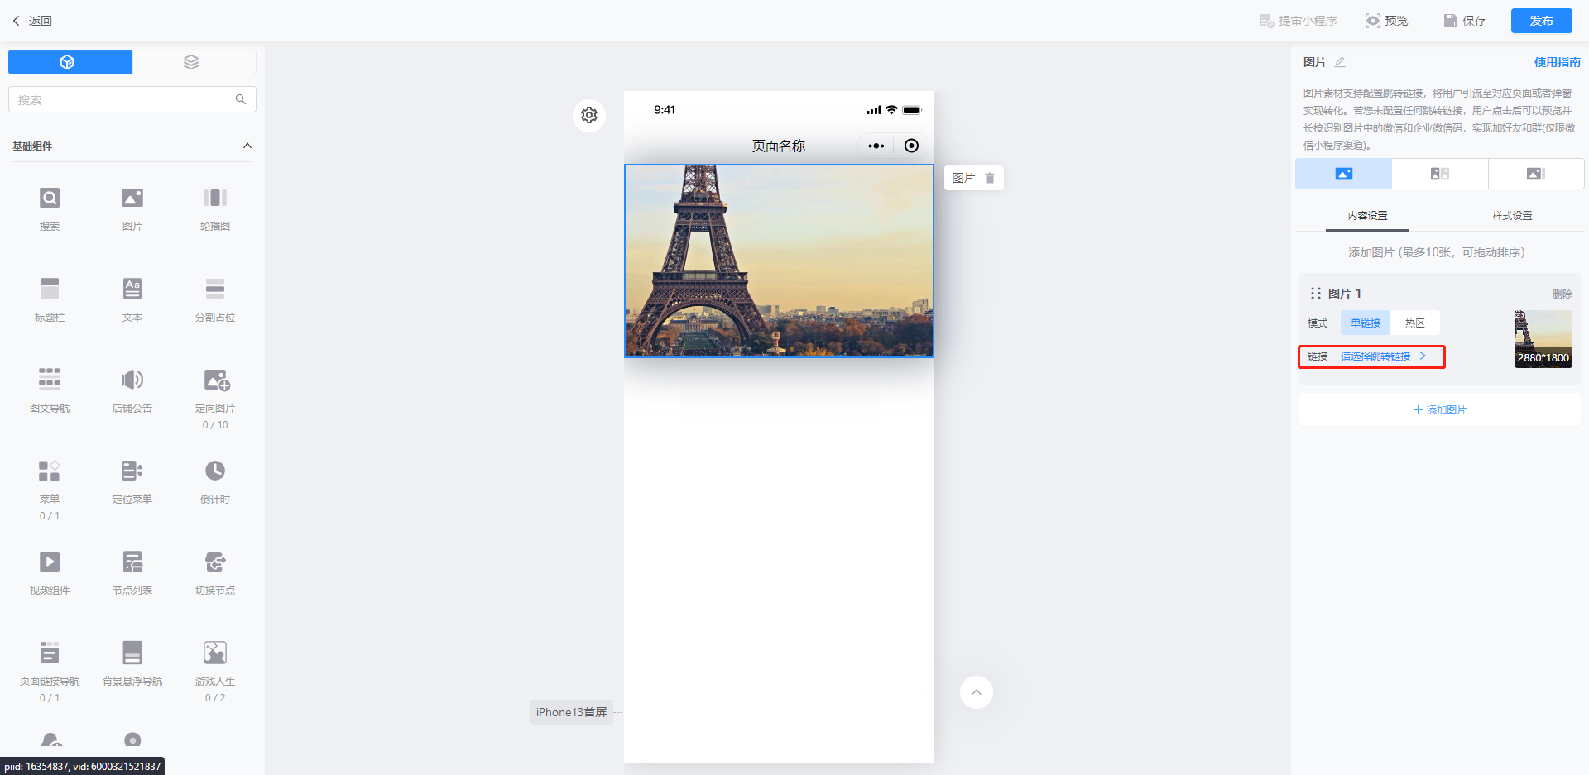The image size is (1589, 775).
Task: Open the 样式设置 tab
Action: click(x=1512, y=216)
